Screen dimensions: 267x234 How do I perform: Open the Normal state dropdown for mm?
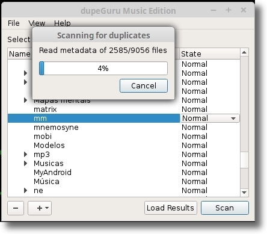[x=210, y=119]
